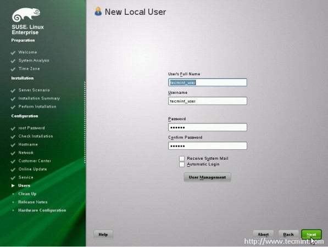This screenshot has width=328, height=247.
Task: Proceed with the Next button
Action: point(312,234)
